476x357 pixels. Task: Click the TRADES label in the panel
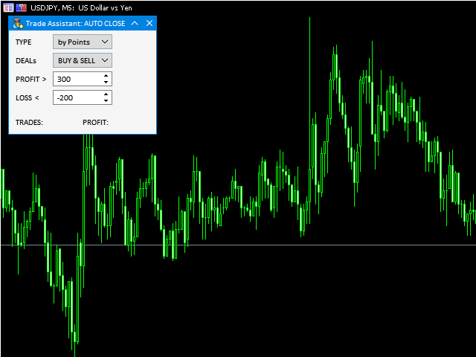pos(29,122)
